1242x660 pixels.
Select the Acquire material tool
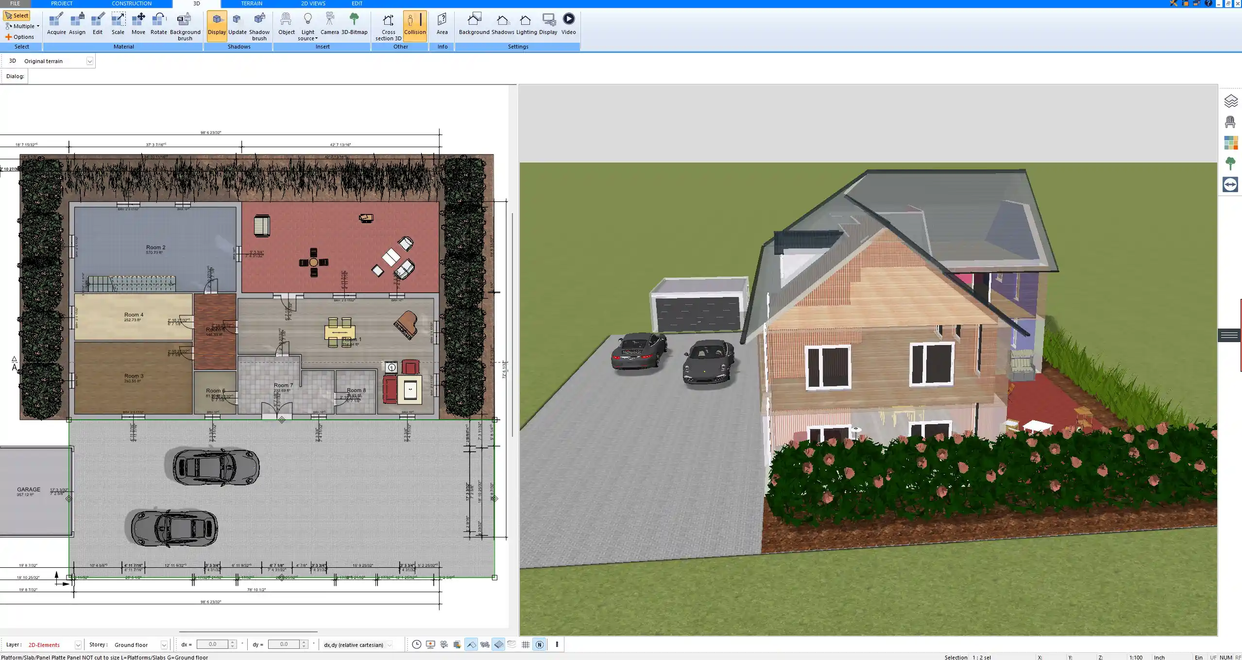(x=56, y=24)
